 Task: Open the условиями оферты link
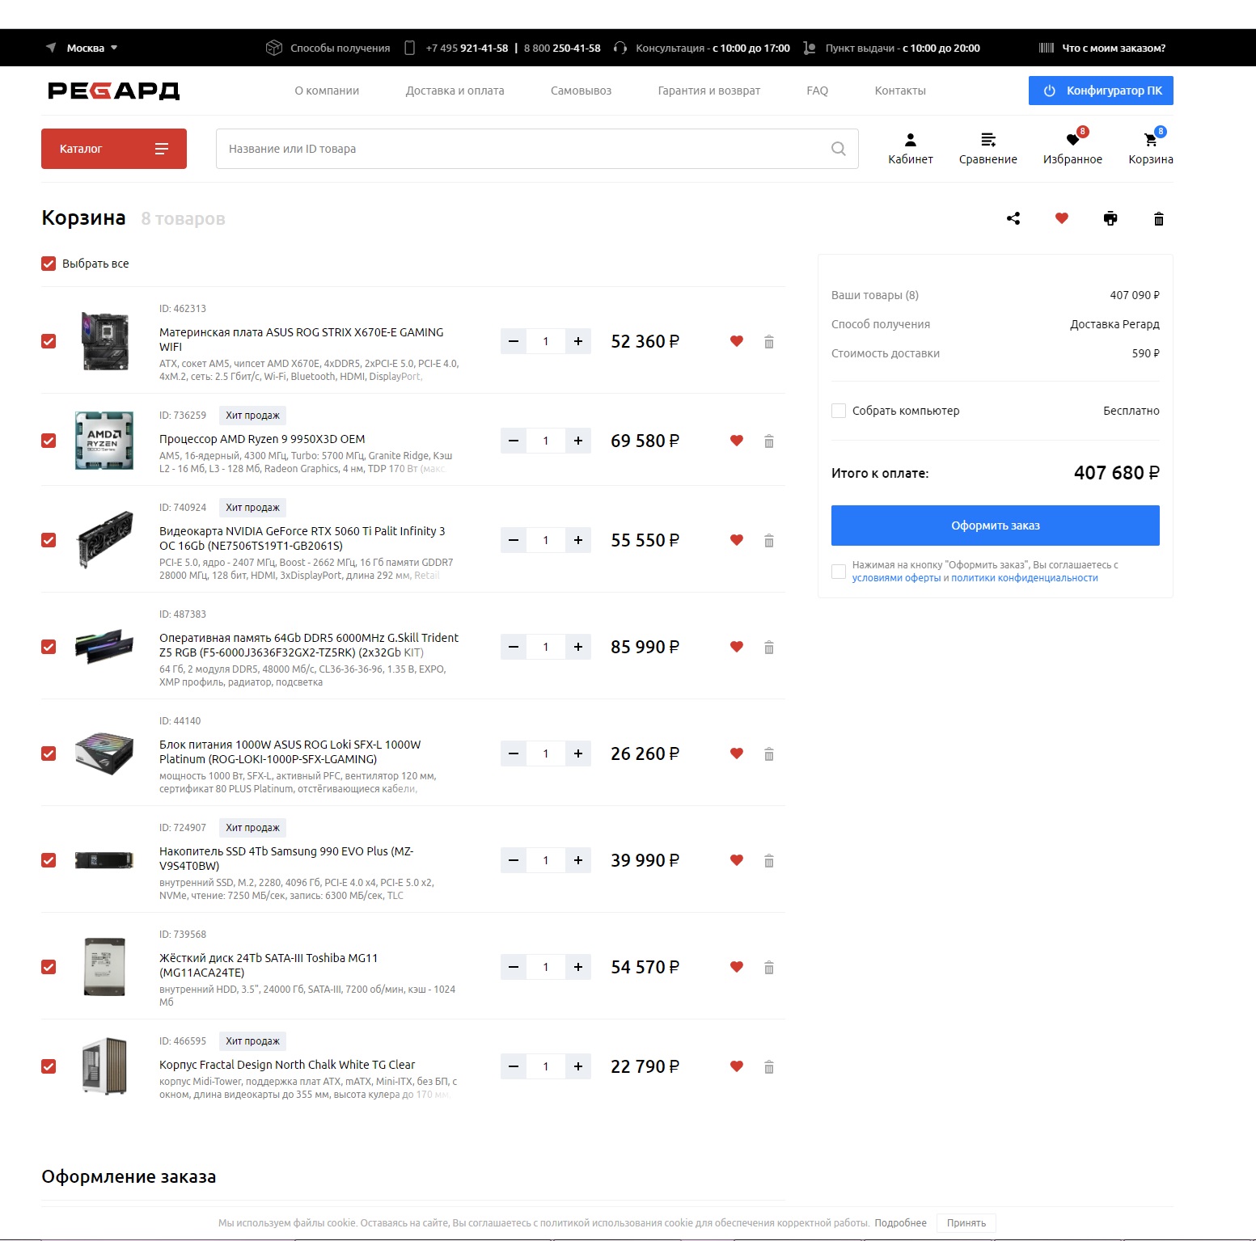[896, 578]
